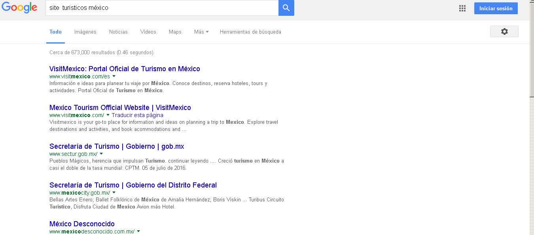Screen dimensions: 534x235
Task: Expand arrow next to www.sectur.gob.mx/
Action: [x=101, y=154]
